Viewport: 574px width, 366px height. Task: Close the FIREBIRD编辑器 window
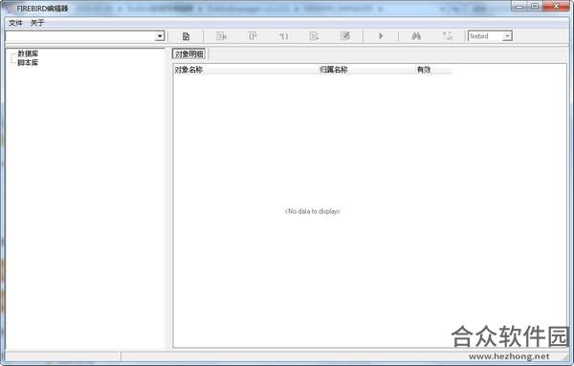click(556, 6)
